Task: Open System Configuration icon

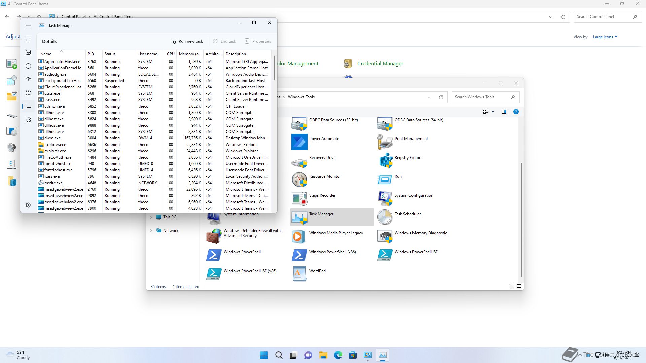Action: click(385, 198)
